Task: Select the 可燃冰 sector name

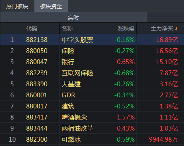Action: coord(71,139)
